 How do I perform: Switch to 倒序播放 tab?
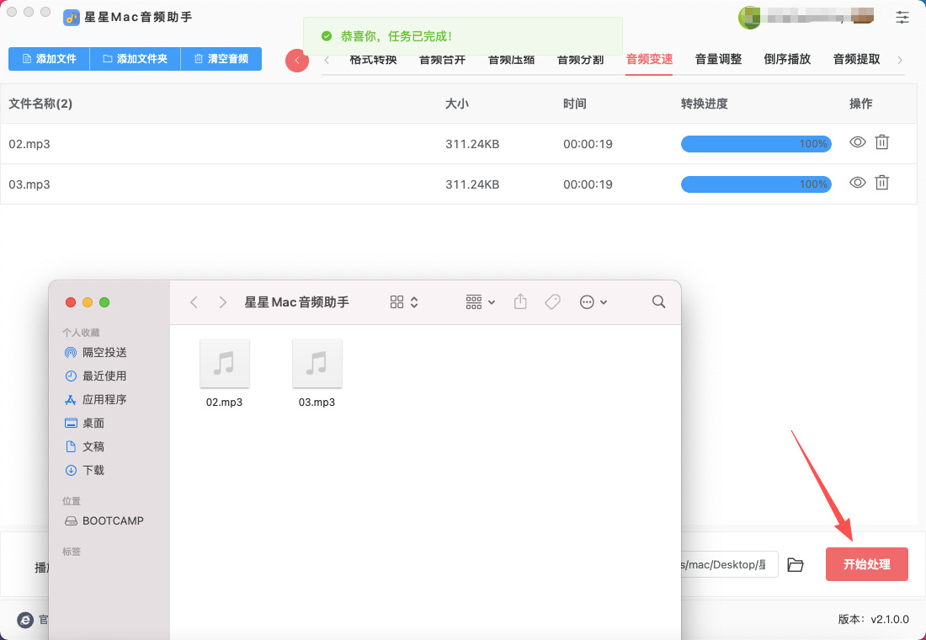tap(787, 59)
